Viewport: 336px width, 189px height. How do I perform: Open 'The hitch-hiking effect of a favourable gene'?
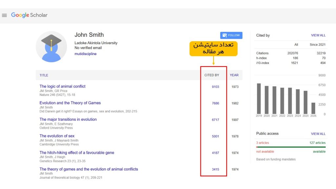point(77,153)
